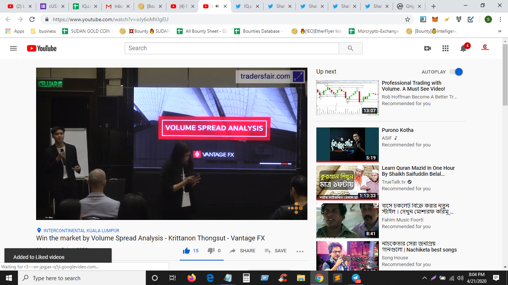Screen dimensions: 508x285
Task: Open the yellow lightning extension icon
Action: pyautogui.click(x=447, y=19)
